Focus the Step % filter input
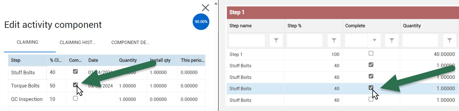This screenshot has height=111, width=459. tap(305, 40)
